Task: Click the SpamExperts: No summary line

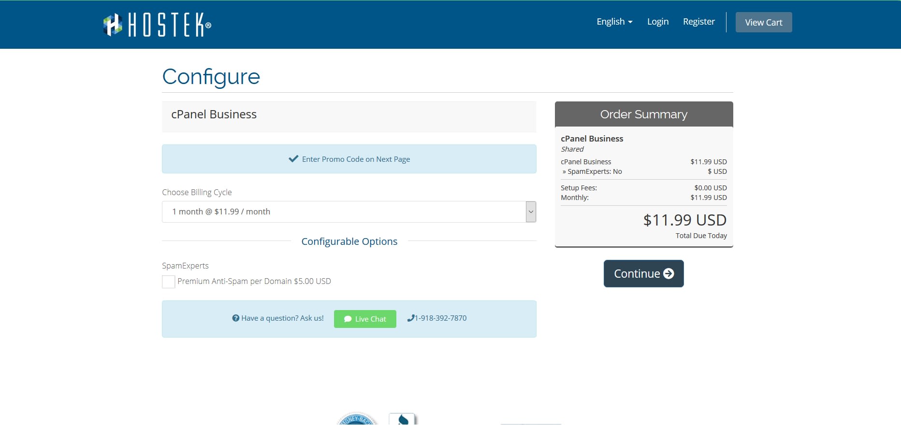Action: (x=592, y=171)
